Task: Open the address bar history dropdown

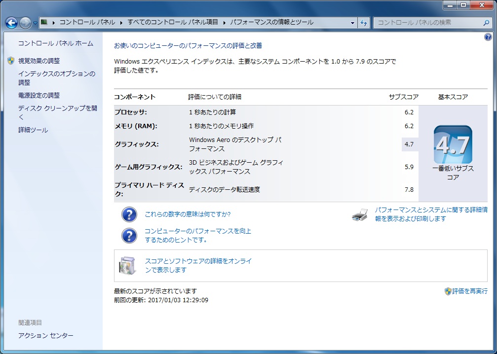Action: click(x=352, y=23)
